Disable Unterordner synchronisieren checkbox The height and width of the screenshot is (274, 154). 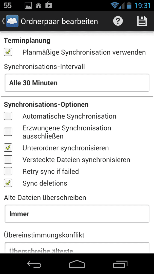[8, 148]
